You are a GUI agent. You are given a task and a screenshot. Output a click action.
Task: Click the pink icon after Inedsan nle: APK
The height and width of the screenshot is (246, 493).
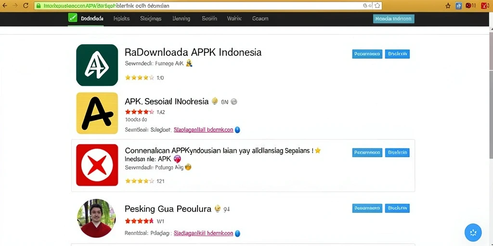[x=177, y=159]
